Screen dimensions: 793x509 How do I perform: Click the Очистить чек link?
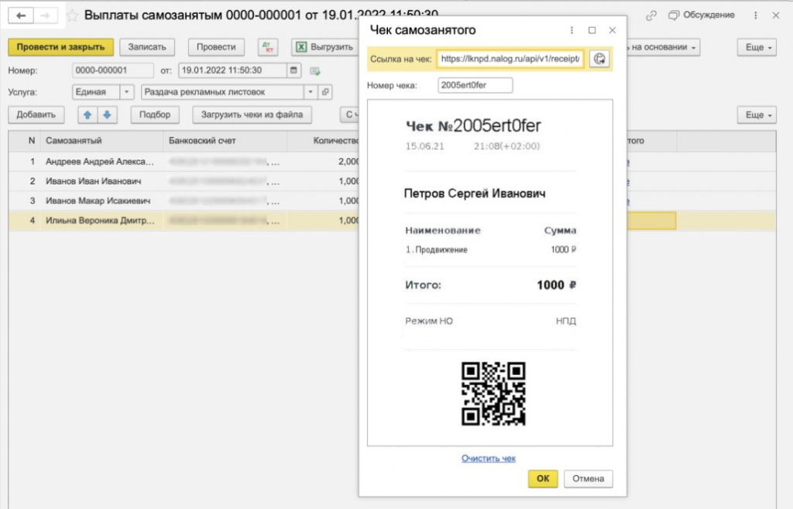(x=489, y=459)
